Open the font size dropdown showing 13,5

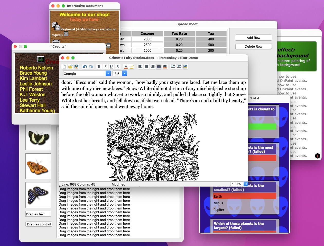pyautogui.click(x=124, y=74)
